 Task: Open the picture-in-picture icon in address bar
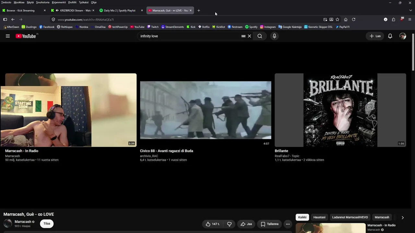325,19
